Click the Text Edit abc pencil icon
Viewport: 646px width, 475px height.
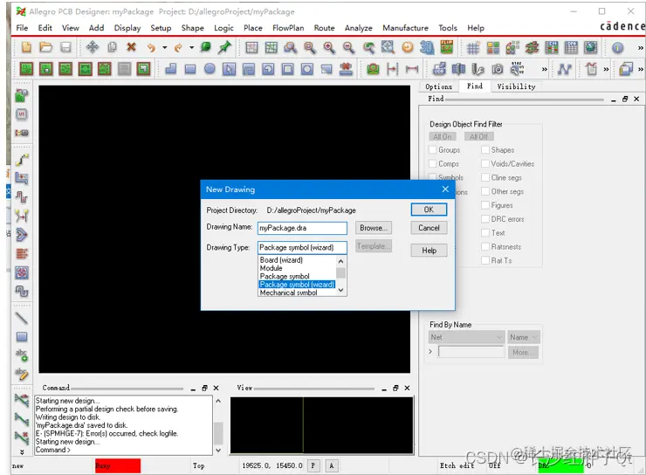tap(22, 374)
